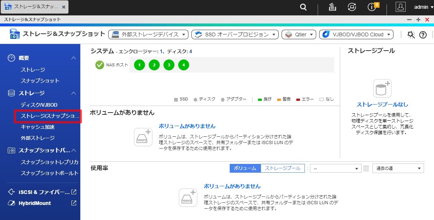The width and height of the screenshot is (434, 220).
Task: Click external-link icon next to HybridMount
Action: pos(74,203)
